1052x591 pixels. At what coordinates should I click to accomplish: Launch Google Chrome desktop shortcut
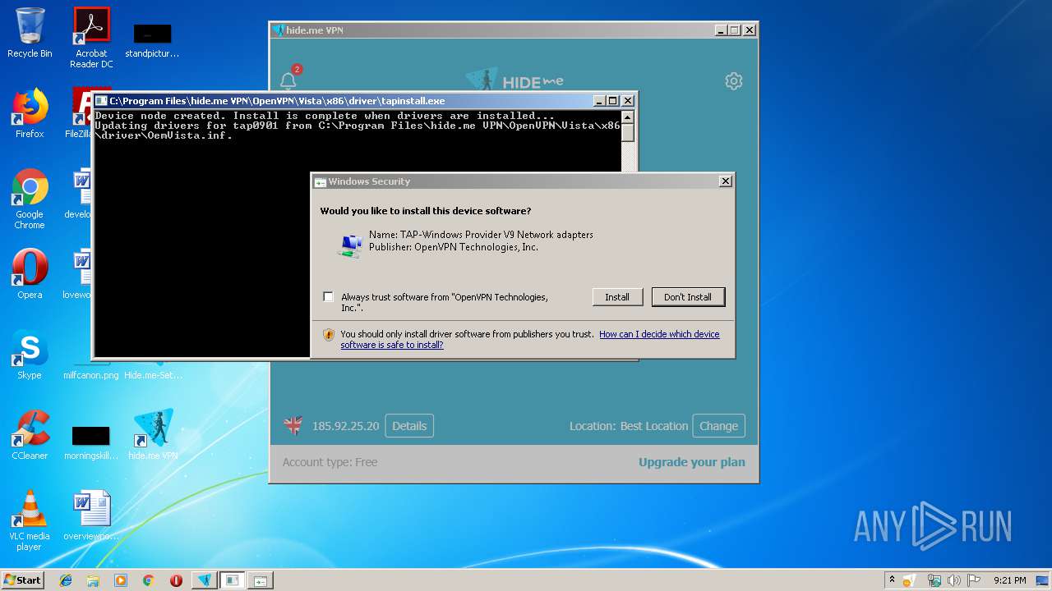click(x=30, y=199)
